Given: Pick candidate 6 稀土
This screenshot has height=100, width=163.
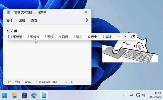Looking at the screenshot, I should tap(93, 37).
